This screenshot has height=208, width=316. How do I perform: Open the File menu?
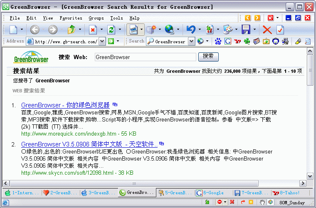pyautogui.click(x=15, y=18)
